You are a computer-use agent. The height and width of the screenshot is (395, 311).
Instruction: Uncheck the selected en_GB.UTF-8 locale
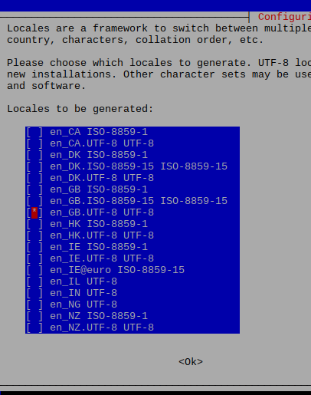click(x=34, y=212)
